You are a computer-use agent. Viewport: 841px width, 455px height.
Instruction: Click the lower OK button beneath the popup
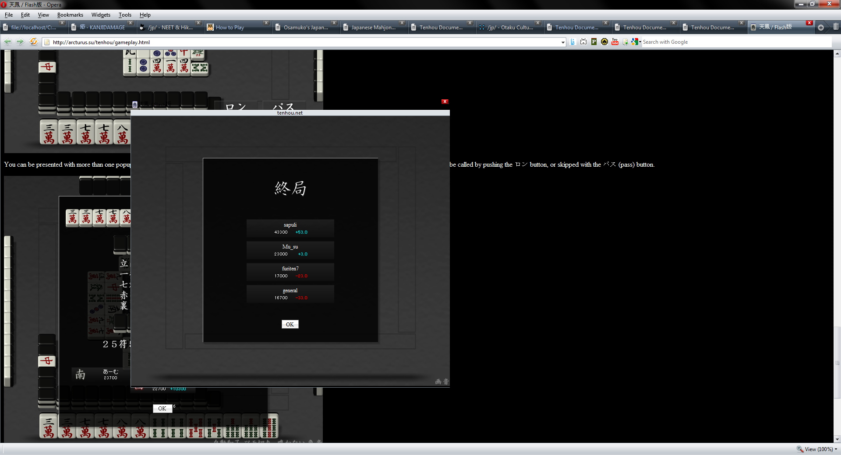pos(162,408)
